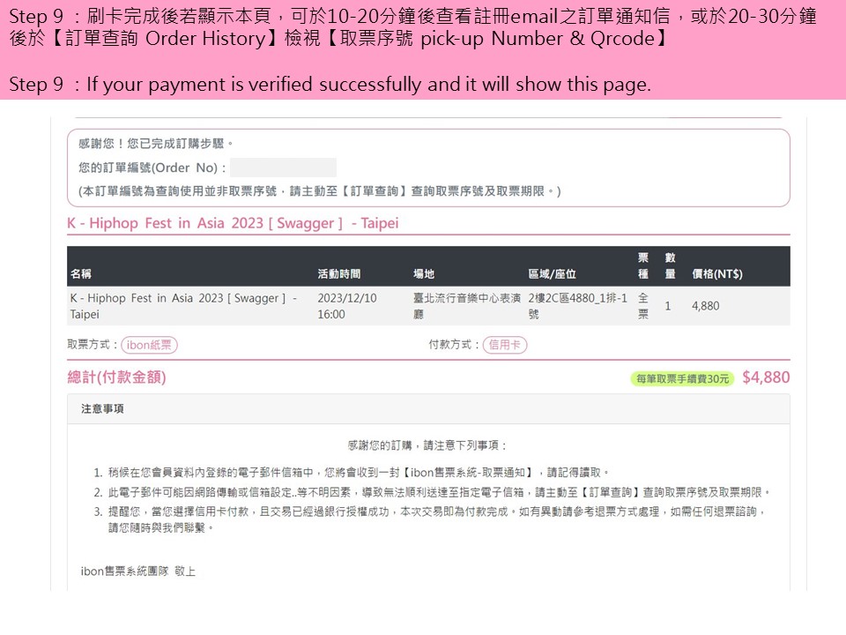Click the 全票 ticket type cell

643,306
